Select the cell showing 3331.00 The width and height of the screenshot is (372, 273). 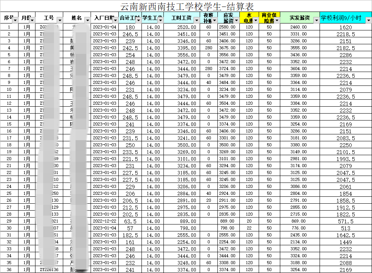pyautogui.click(x=300, y=34)
